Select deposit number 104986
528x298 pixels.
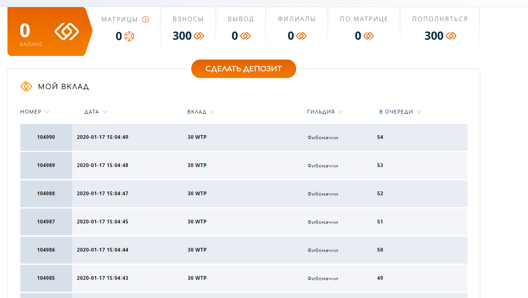[46, 250]
